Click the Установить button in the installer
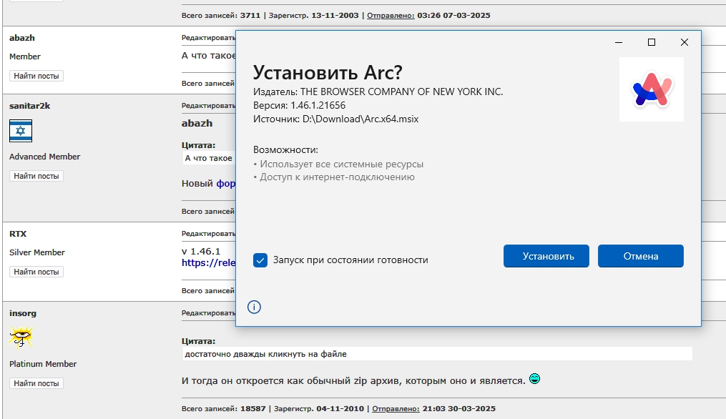This screenshot has width=726, height=419. click(546, 256)
